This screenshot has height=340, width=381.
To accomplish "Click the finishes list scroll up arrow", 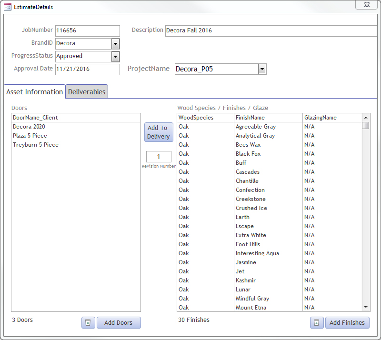I will click(366, 118).
